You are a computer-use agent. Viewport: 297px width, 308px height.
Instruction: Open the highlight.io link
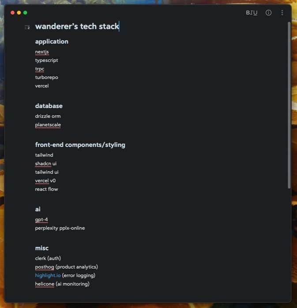click(48, 275)
